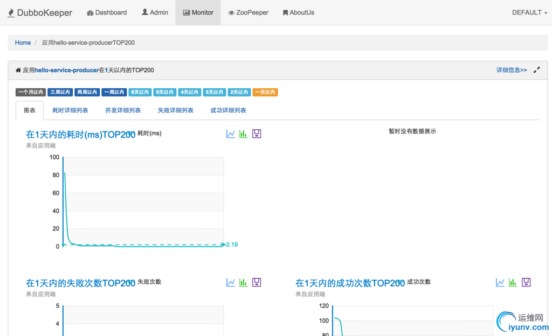
Task: Select the 两周以内 time filter
Action: point(87,92)
